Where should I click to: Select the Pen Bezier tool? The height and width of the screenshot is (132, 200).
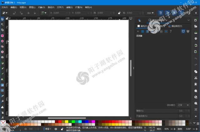[2, 63]
